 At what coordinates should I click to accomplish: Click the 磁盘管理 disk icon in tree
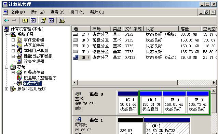point(19,83)
